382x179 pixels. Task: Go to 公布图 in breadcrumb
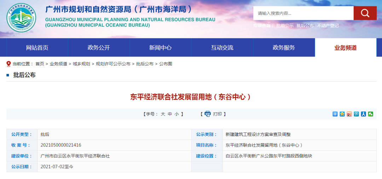pos(166,64)
